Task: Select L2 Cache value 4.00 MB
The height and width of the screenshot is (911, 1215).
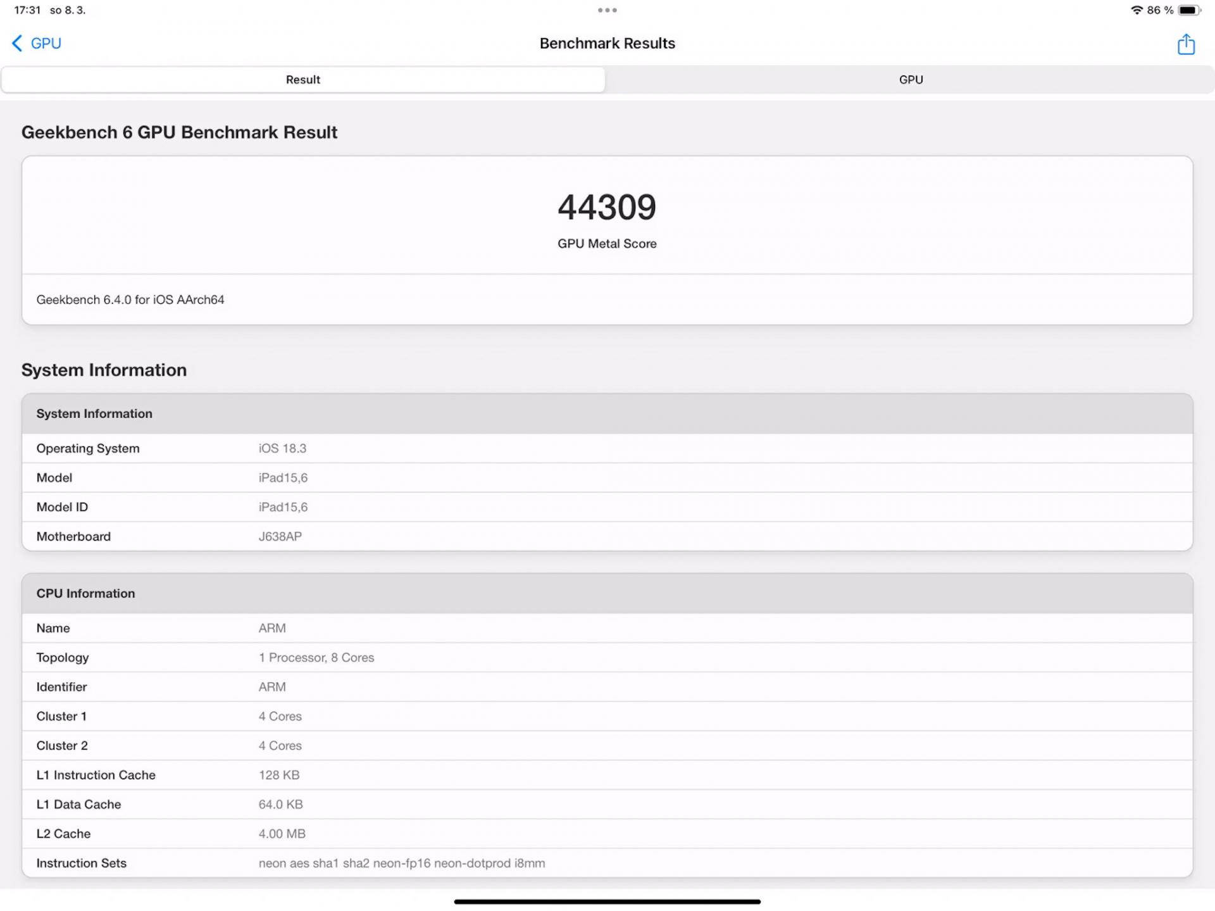Action: [282, 834]
